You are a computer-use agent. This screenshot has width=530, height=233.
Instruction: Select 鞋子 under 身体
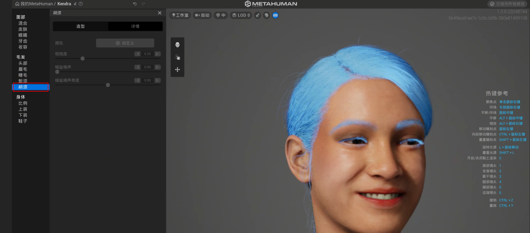point(23,121)
